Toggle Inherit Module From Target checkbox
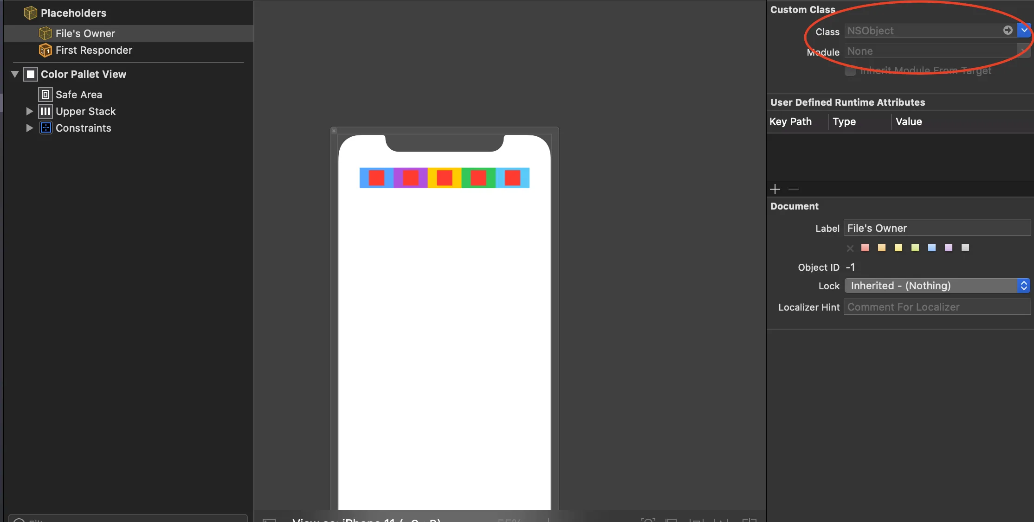Viewport: 1034px width, 522px height. point(850,71)
